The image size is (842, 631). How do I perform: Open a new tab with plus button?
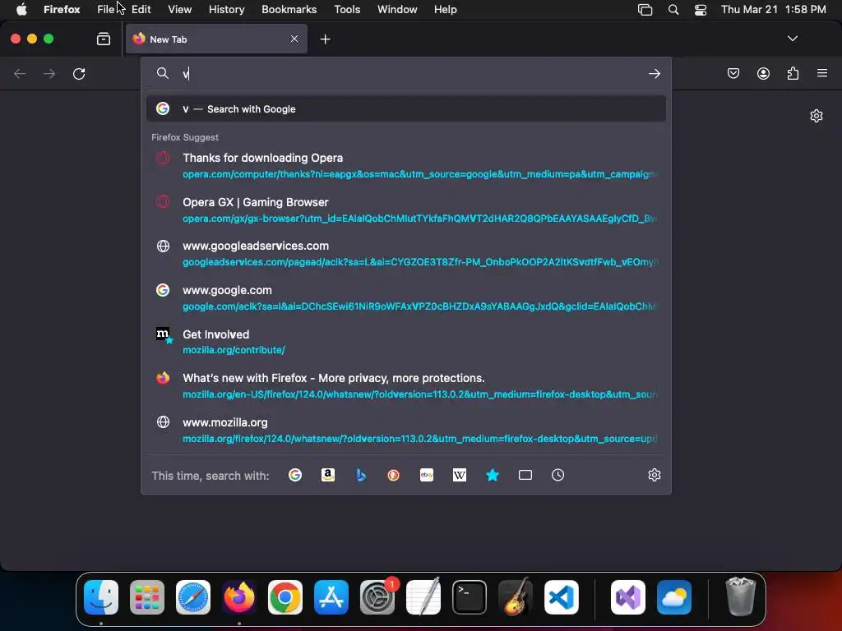coord(325,39)
